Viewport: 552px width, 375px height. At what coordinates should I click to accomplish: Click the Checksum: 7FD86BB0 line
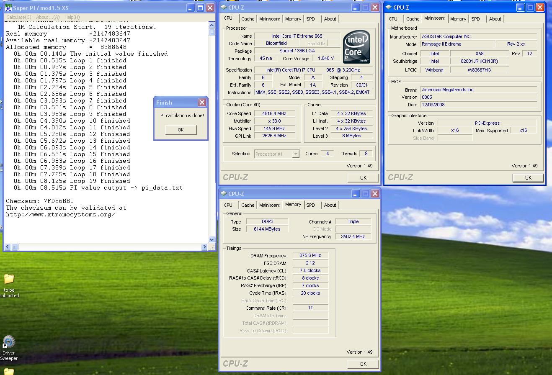[x=40, y=201]
